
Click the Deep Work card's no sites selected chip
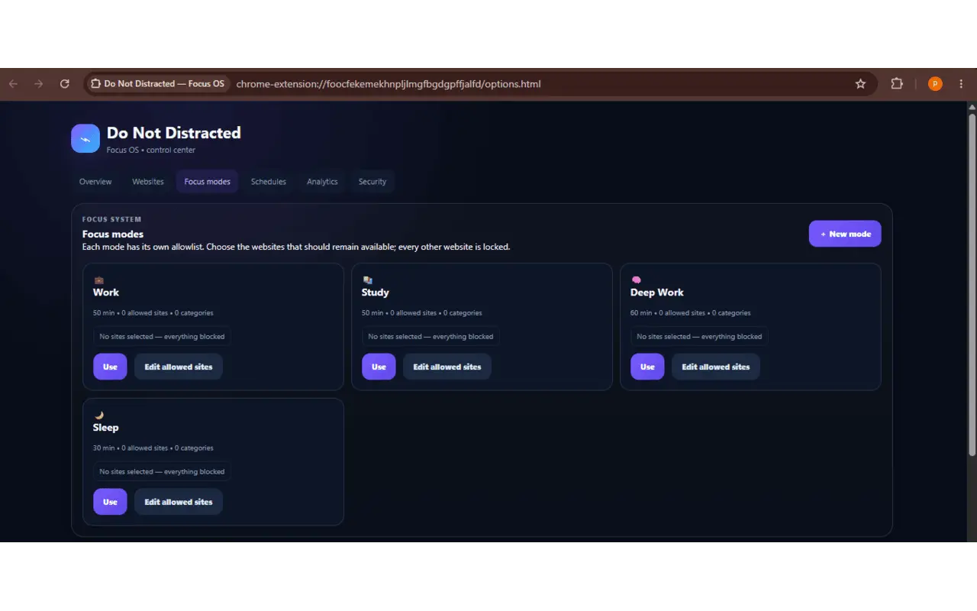coord(699,336)
